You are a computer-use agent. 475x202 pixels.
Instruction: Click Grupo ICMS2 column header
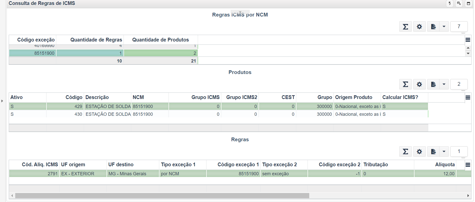tap(240, 97)
